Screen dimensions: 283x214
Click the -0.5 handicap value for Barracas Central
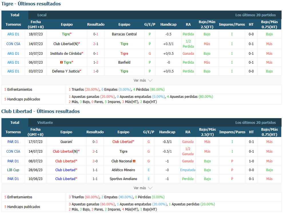[x=168, y=34]
